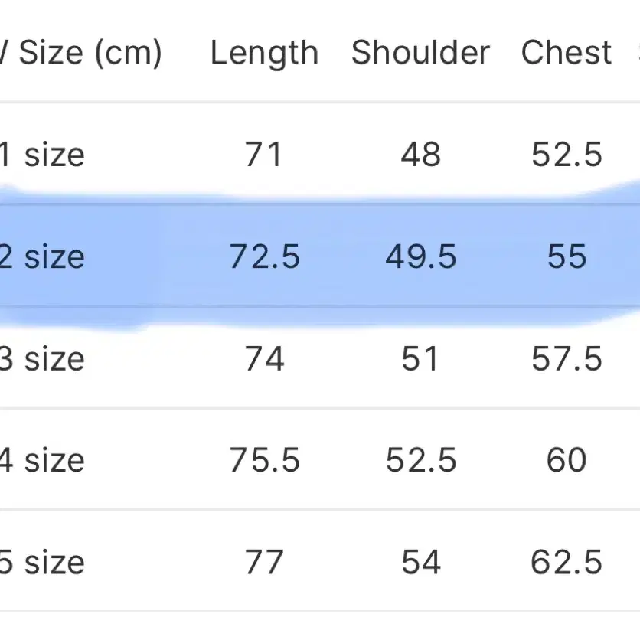
Task: Click the 62.5 chest value
Action: click(x=567, y=563)
